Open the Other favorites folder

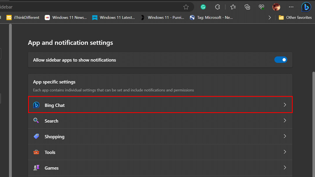(295, 18)
